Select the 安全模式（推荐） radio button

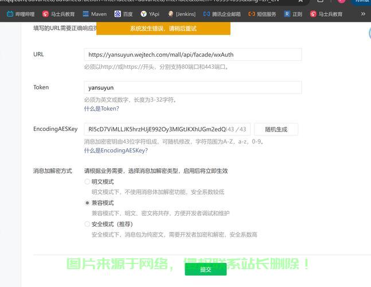tap(87, 224)
